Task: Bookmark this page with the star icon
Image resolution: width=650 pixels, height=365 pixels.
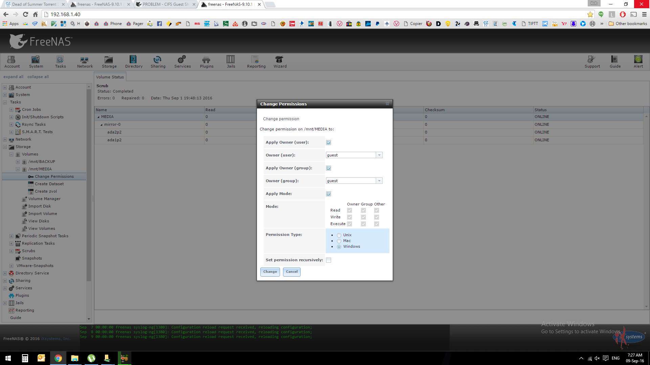Action: 590,14
